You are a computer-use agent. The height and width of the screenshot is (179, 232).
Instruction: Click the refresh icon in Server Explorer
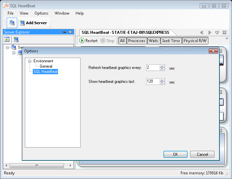[7, 39]
